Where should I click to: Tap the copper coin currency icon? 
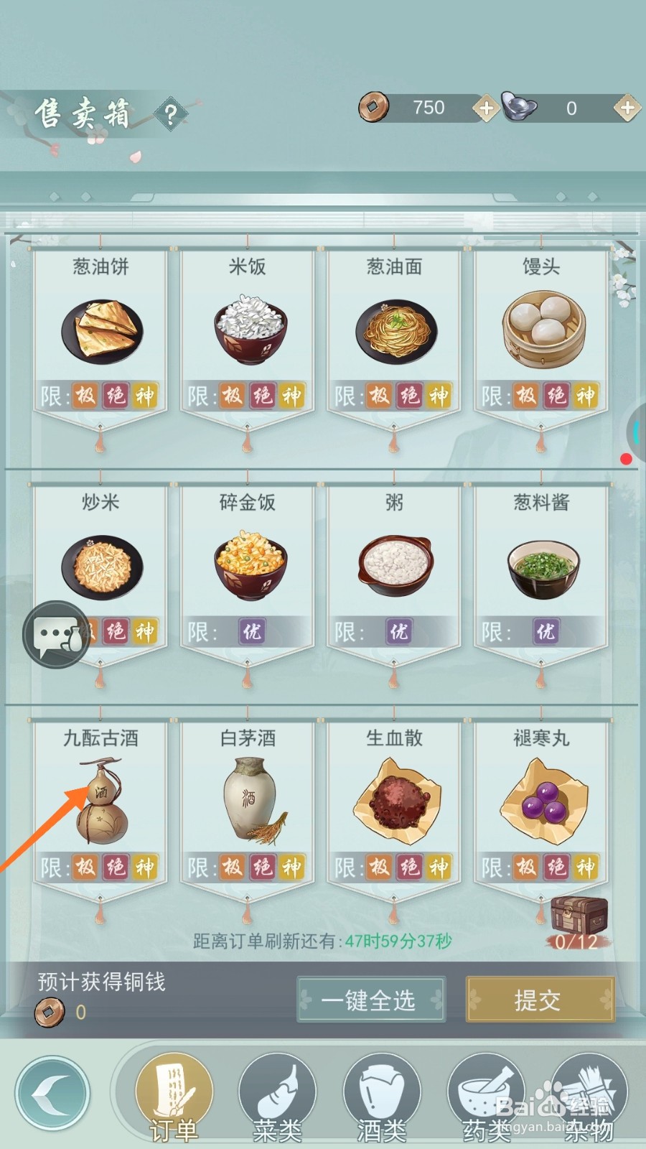point(373,108)
